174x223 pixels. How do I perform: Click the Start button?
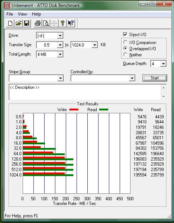[155, 78]
